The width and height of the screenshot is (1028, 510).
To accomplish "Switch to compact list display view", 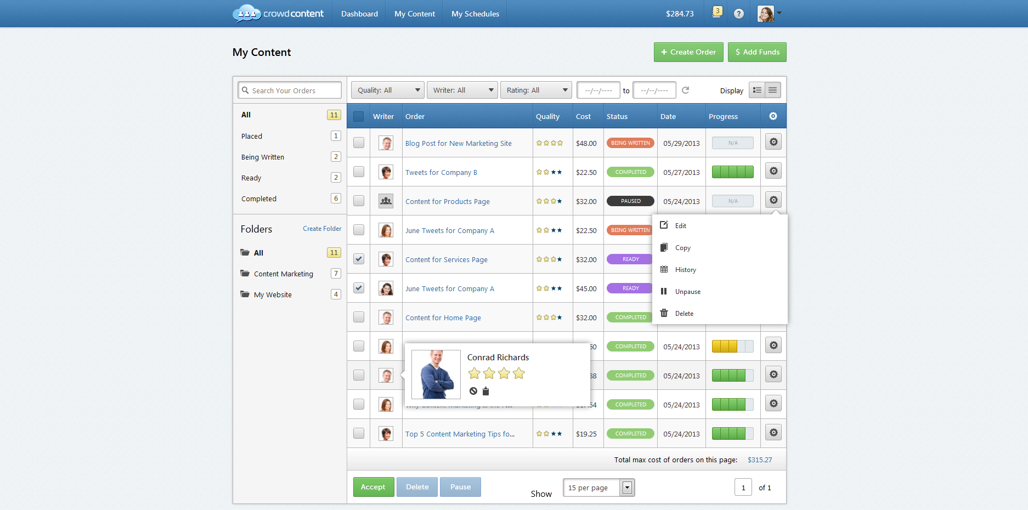I will point(772,90).
